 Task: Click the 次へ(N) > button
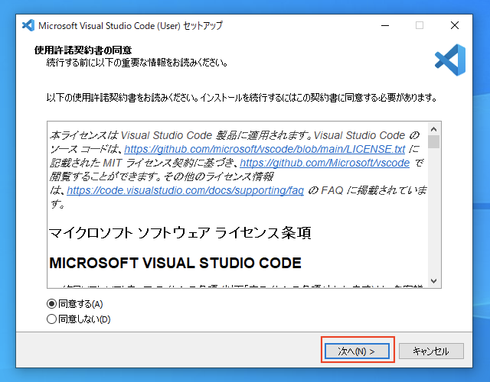(358, 351)
